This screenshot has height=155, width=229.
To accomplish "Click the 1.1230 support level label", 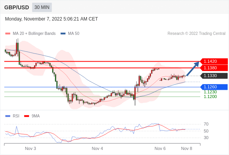I will click(x=210, y=92).
